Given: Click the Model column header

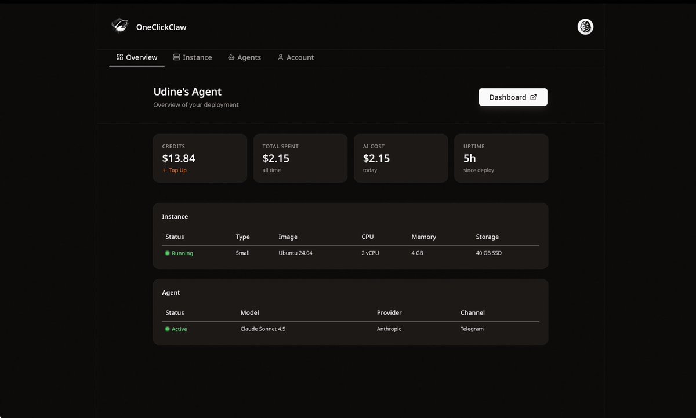Looking at the screenshot, I should point(251,313).
